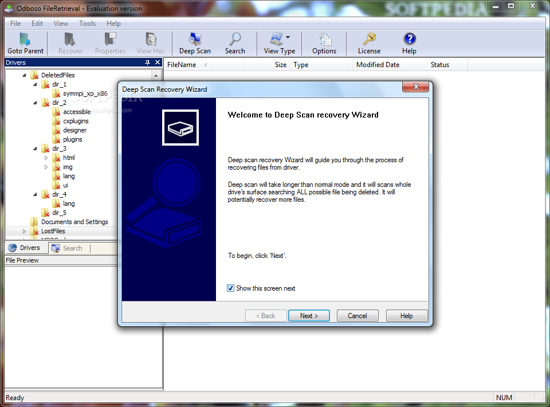Image resolution: width=550 pixels, height=407 pixels.
Task: Collapse the dir_3 tree node
Action: [35, 149]
